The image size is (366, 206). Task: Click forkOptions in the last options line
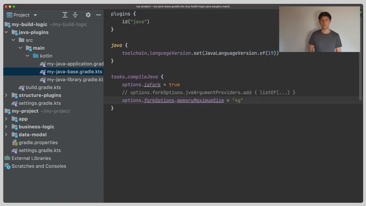pos(159,101)
